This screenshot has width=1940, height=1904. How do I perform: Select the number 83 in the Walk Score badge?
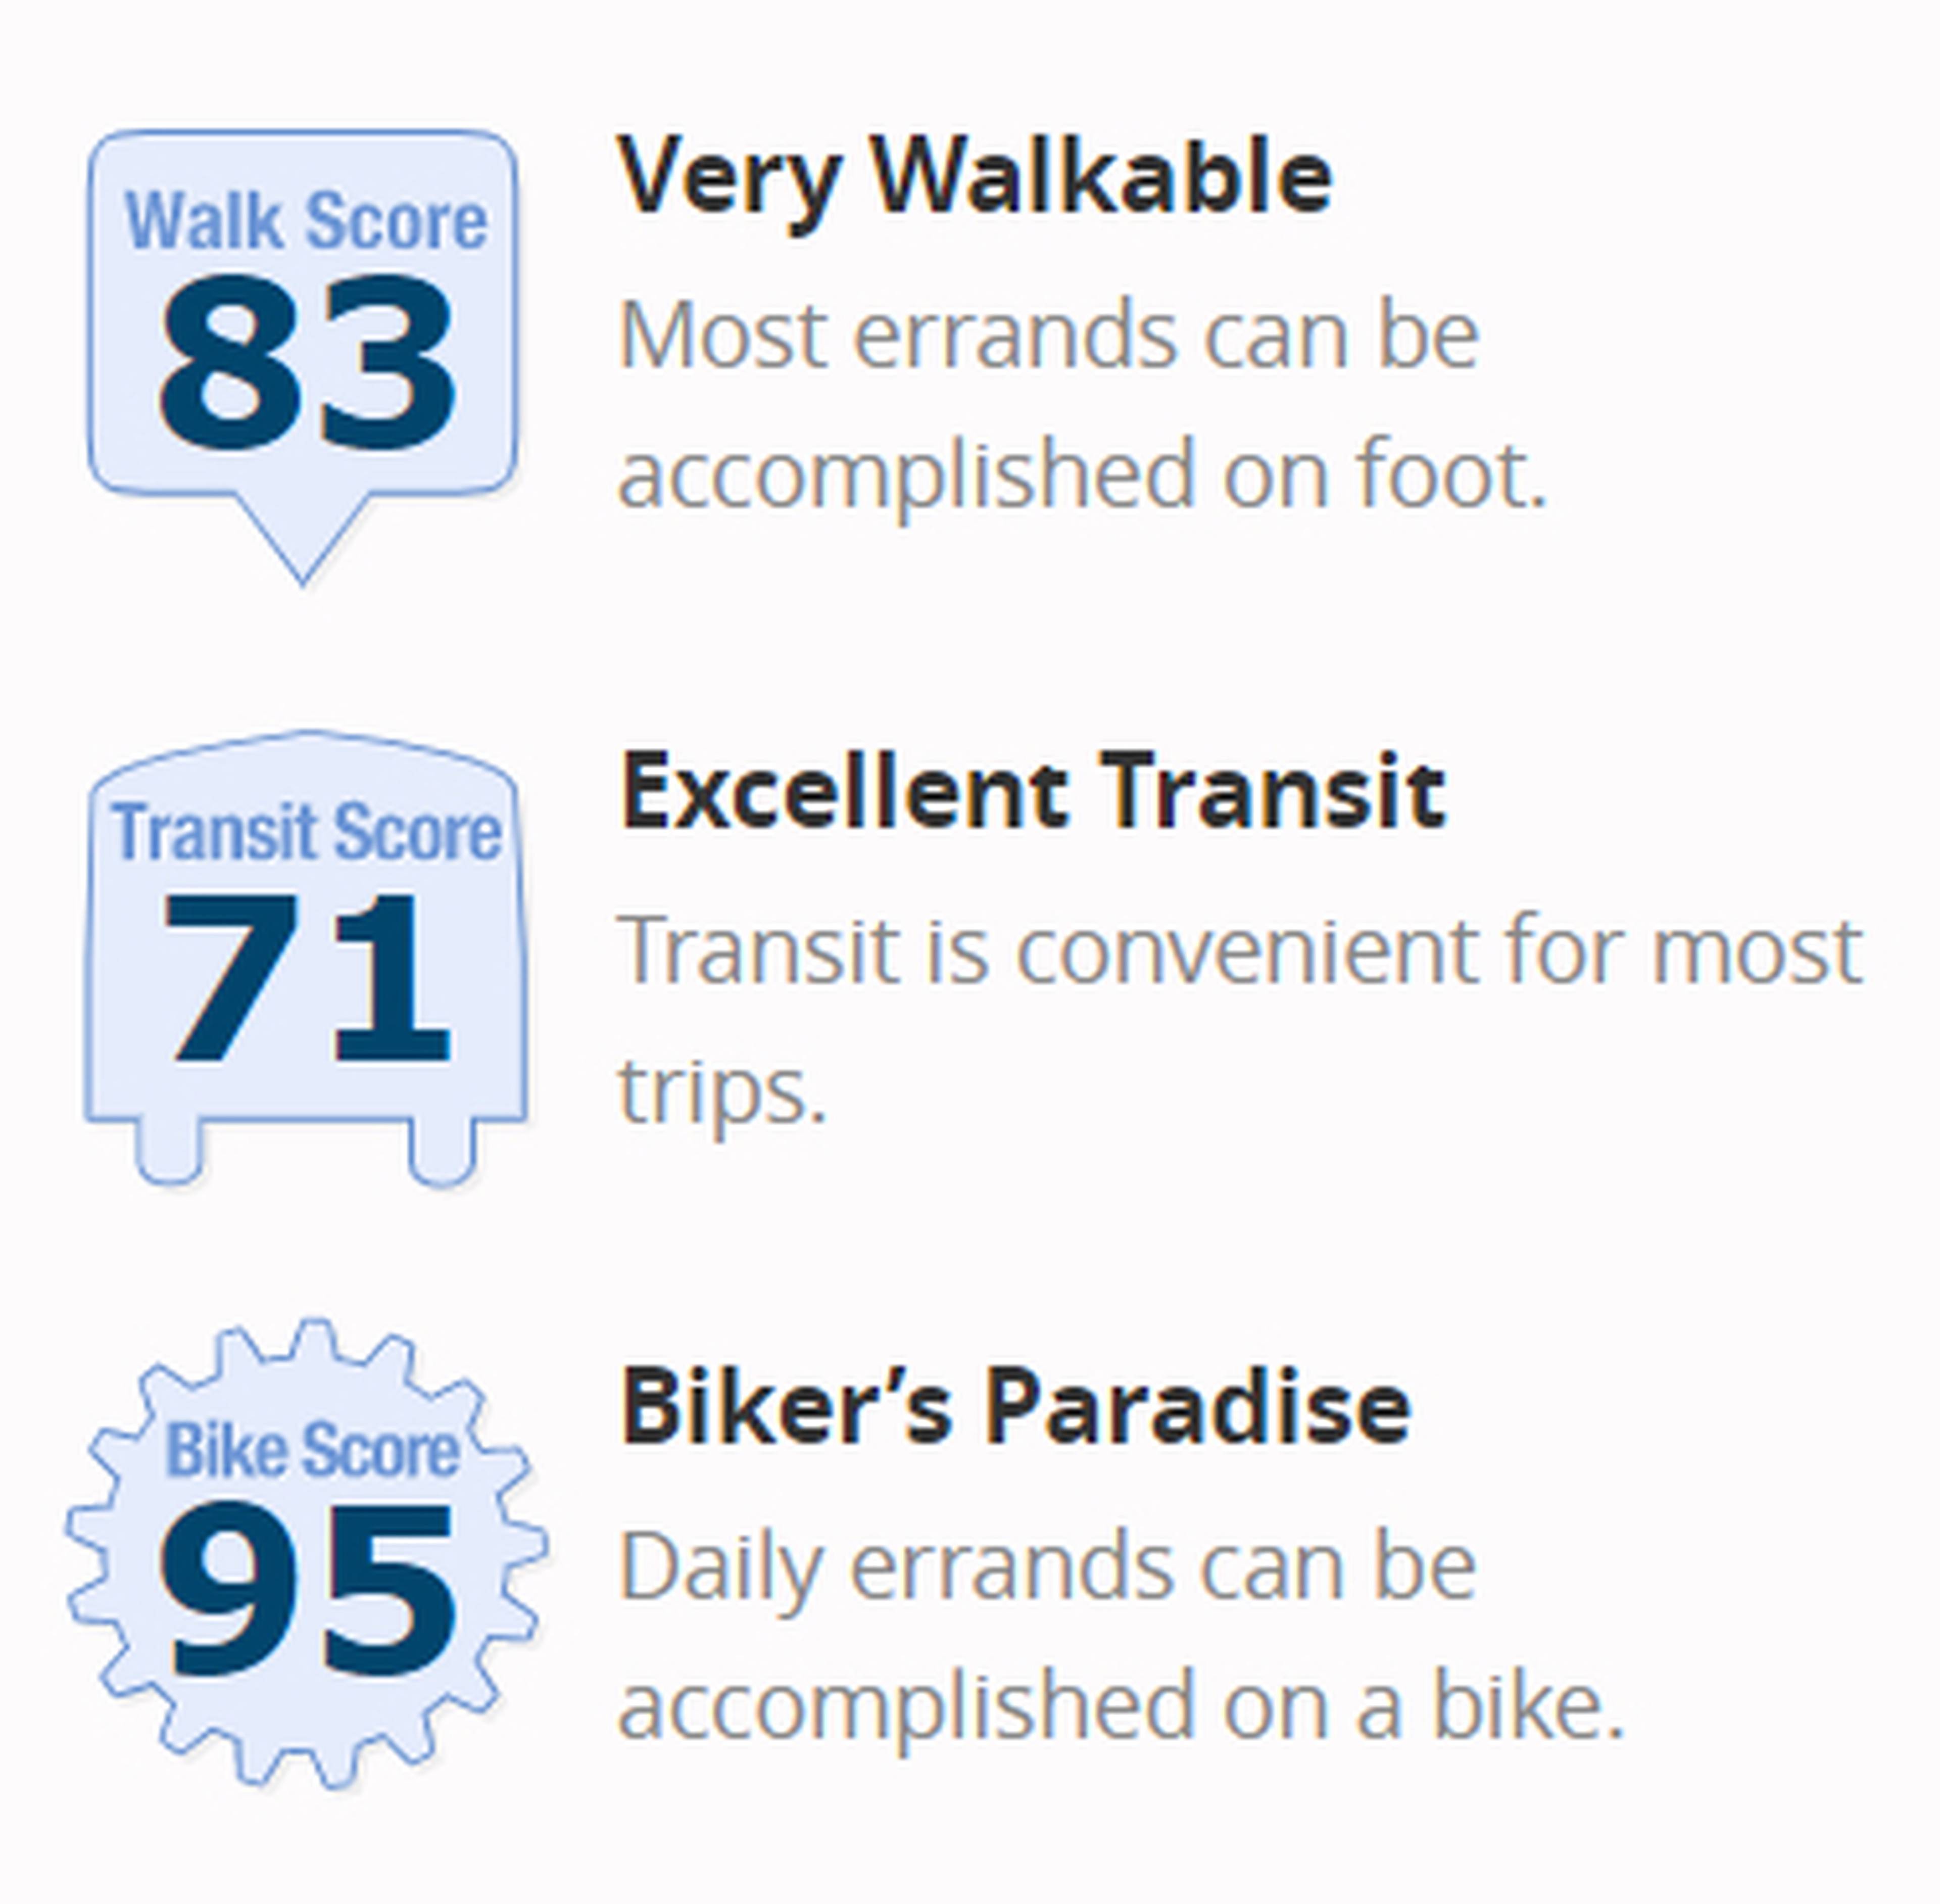[x=307, y=361]
